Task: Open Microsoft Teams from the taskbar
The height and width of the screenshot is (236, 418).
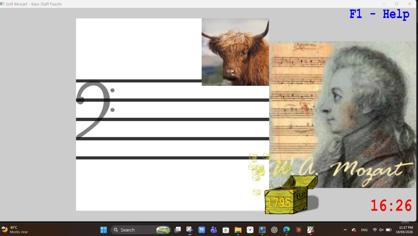Action: [214, 230]
